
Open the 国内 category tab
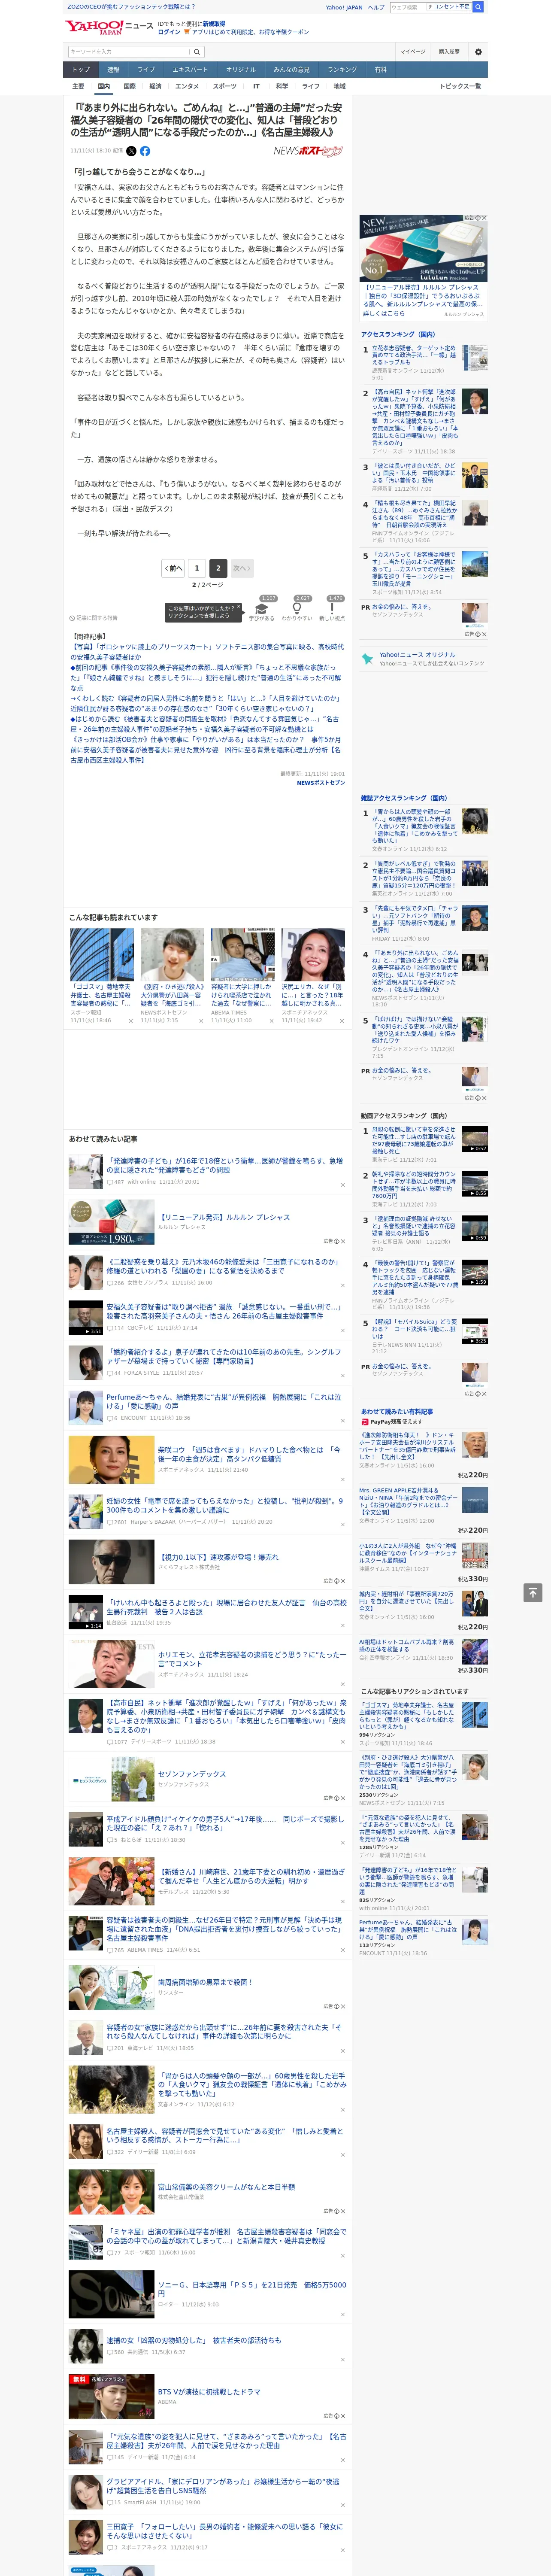pyautogui.click(x=103, y=86)
